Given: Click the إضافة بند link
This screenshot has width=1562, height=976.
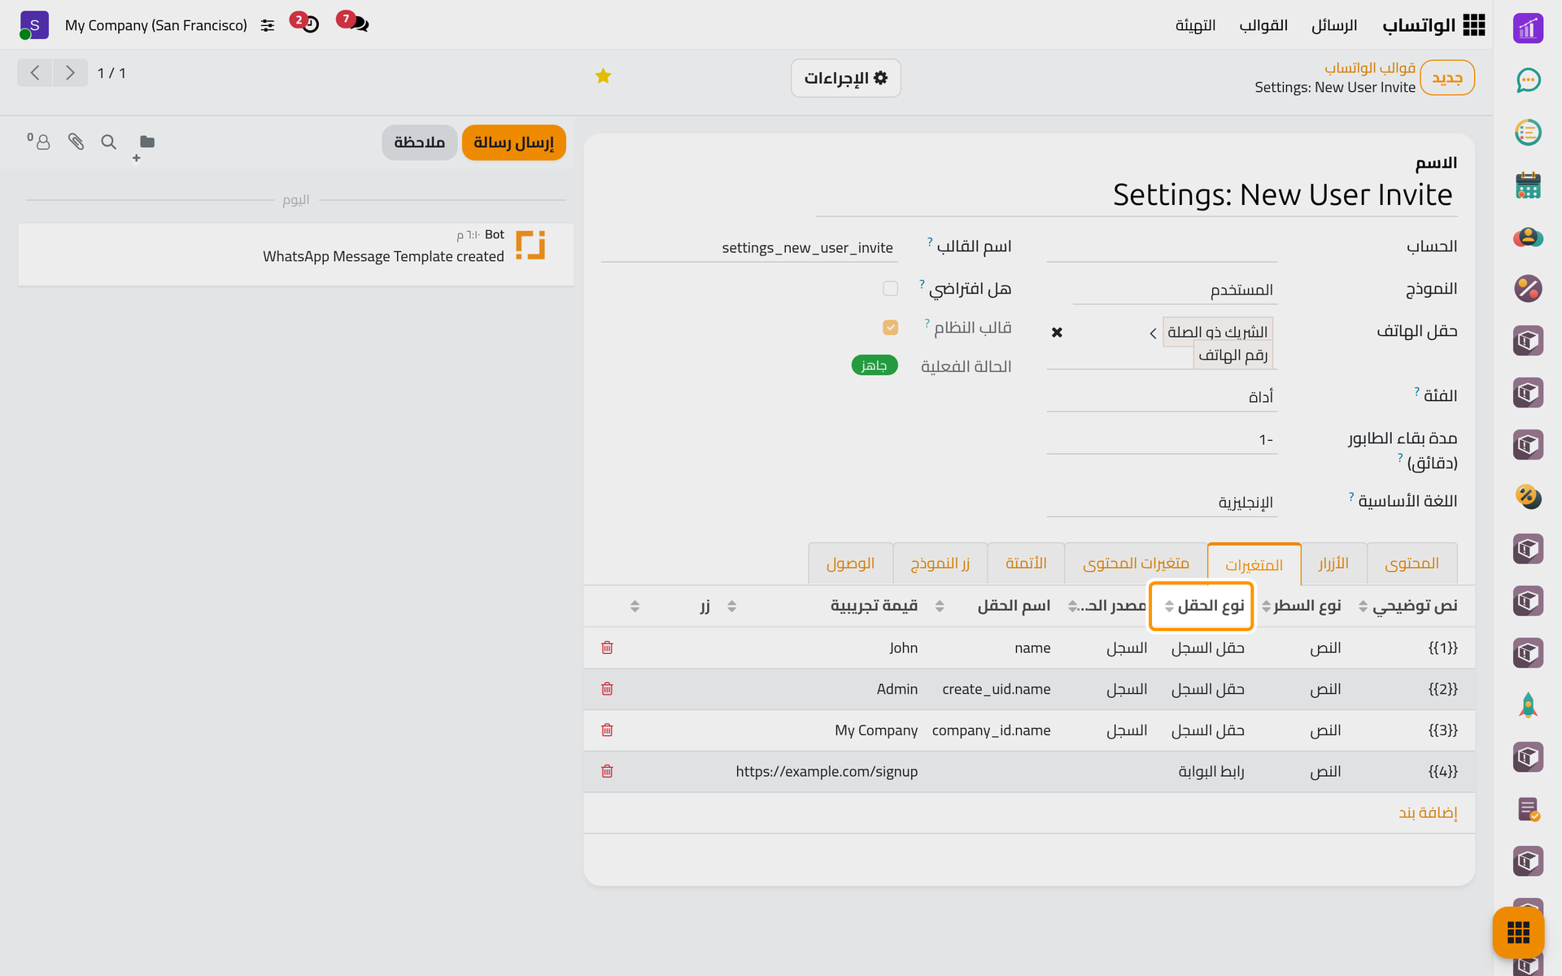Looking at the screenshot, I should (1428, 813).
